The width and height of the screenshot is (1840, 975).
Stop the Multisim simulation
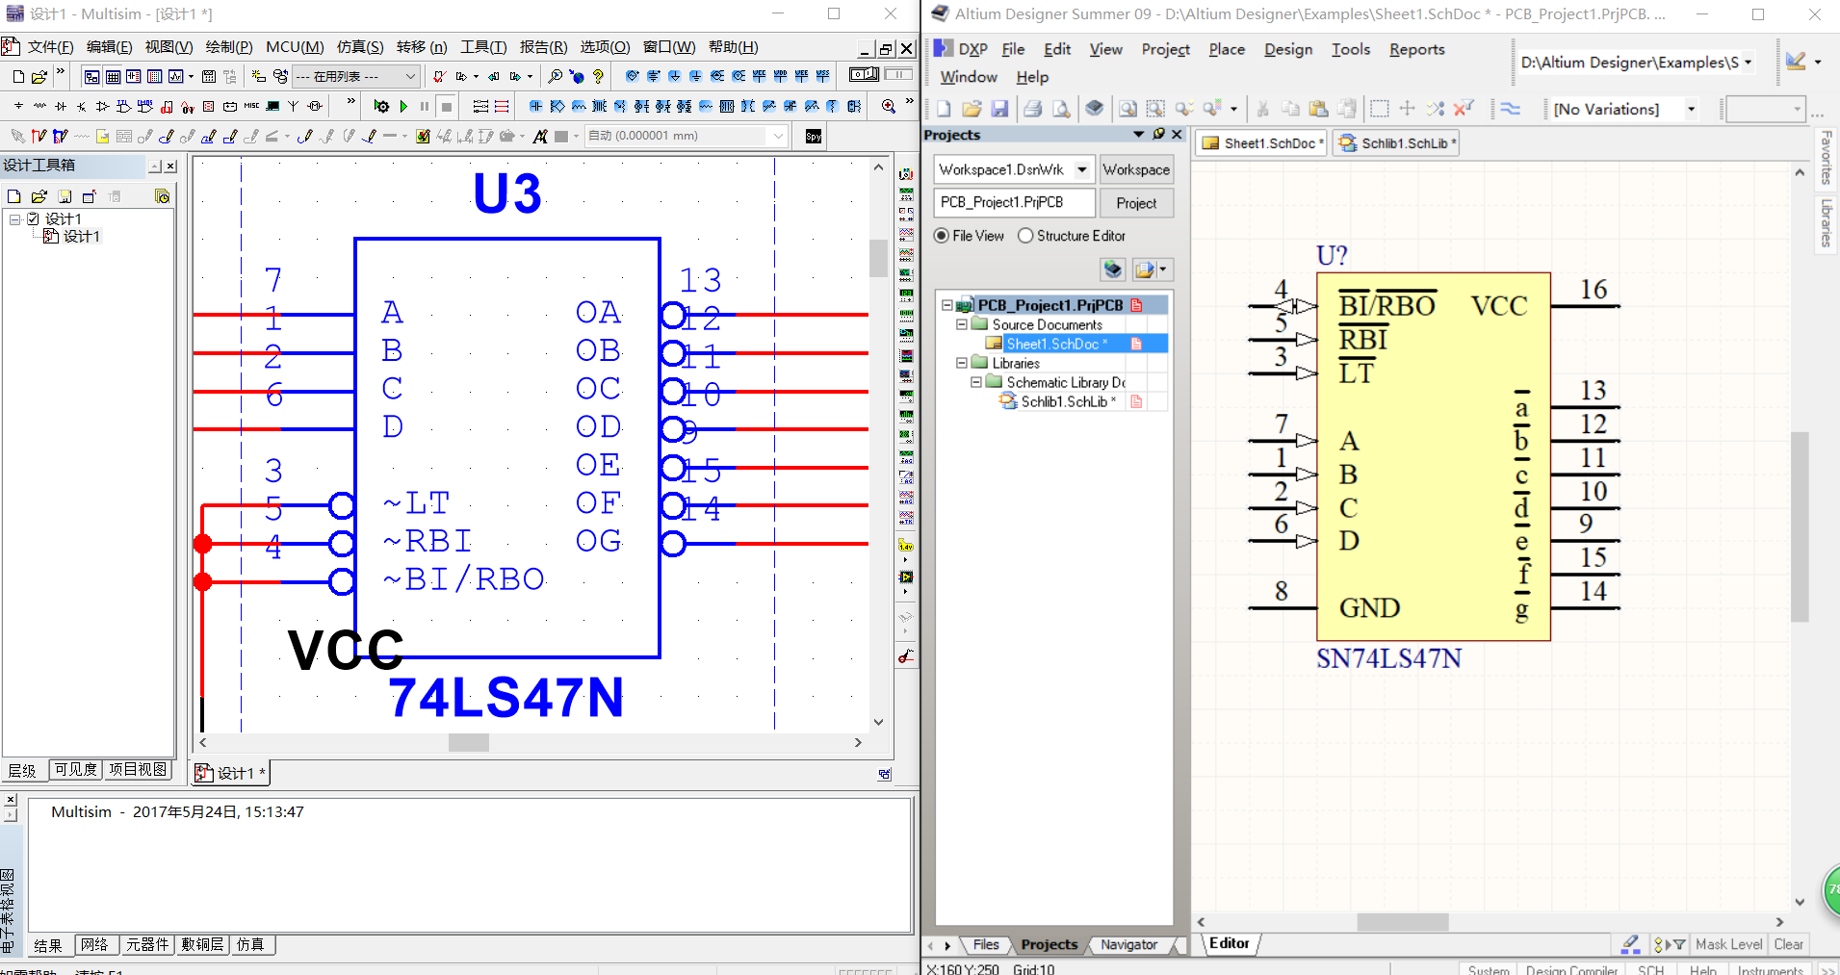[x=446, y=106]
